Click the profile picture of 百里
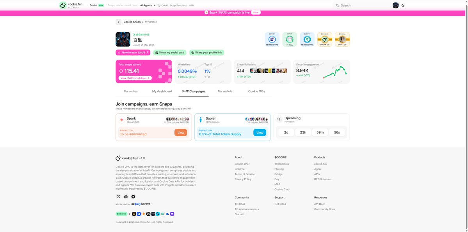The width and height of the screenshot is (468, 232). (123, 39)
